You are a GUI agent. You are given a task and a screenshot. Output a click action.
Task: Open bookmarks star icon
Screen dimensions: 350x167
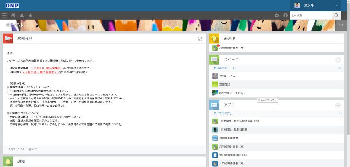[31, 16]
